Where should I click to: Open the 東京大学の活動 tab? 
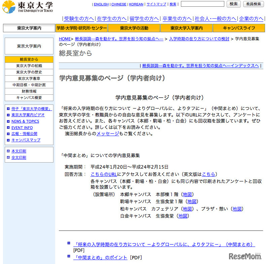(134, 28)
